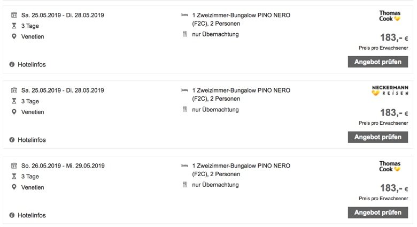417x227 pixels.
Task: Click room description text in first offer
Action: coord(241,19)
